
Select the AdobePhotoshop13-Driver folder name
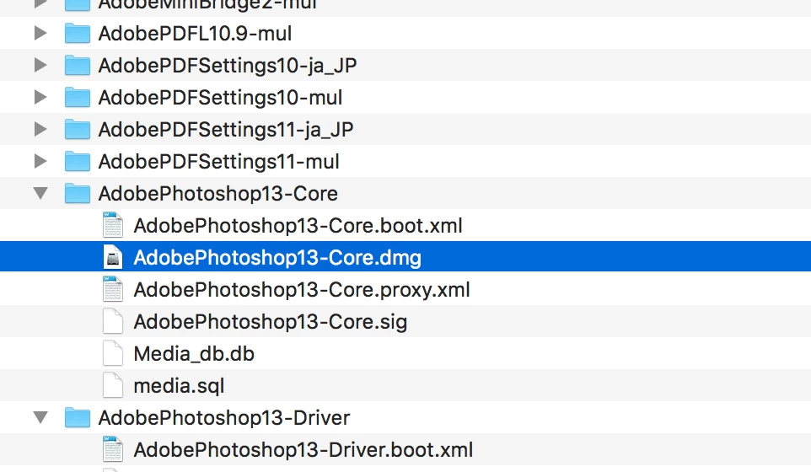tap(224, 418)
